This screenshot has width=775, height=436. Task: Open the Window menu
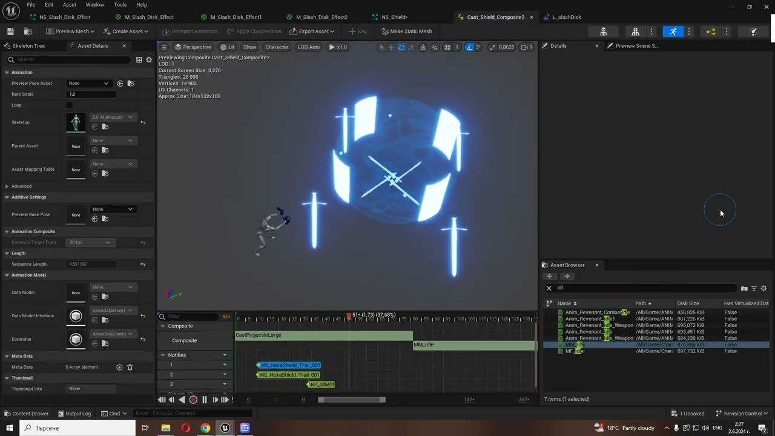94,4
